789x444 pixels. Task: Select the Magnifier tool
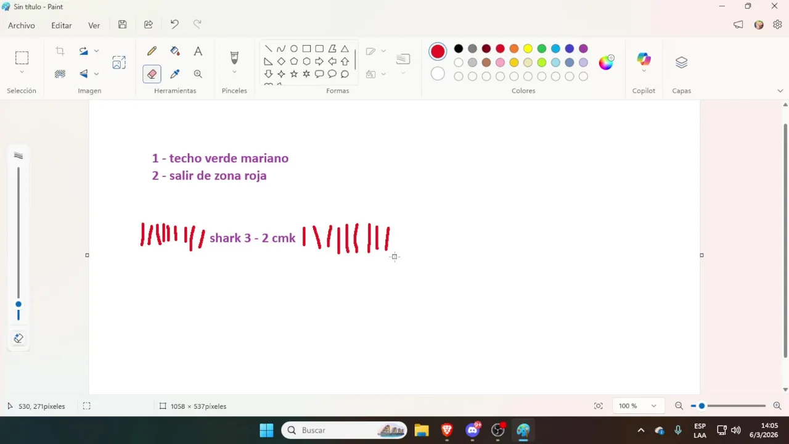coord(198,74)
